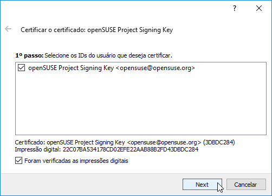Click the fingerprint value 22C07BA534178CD02EFE22AAB88B2FD43DBDC284
Screen dimensions: 272x196
coord(131,149)
